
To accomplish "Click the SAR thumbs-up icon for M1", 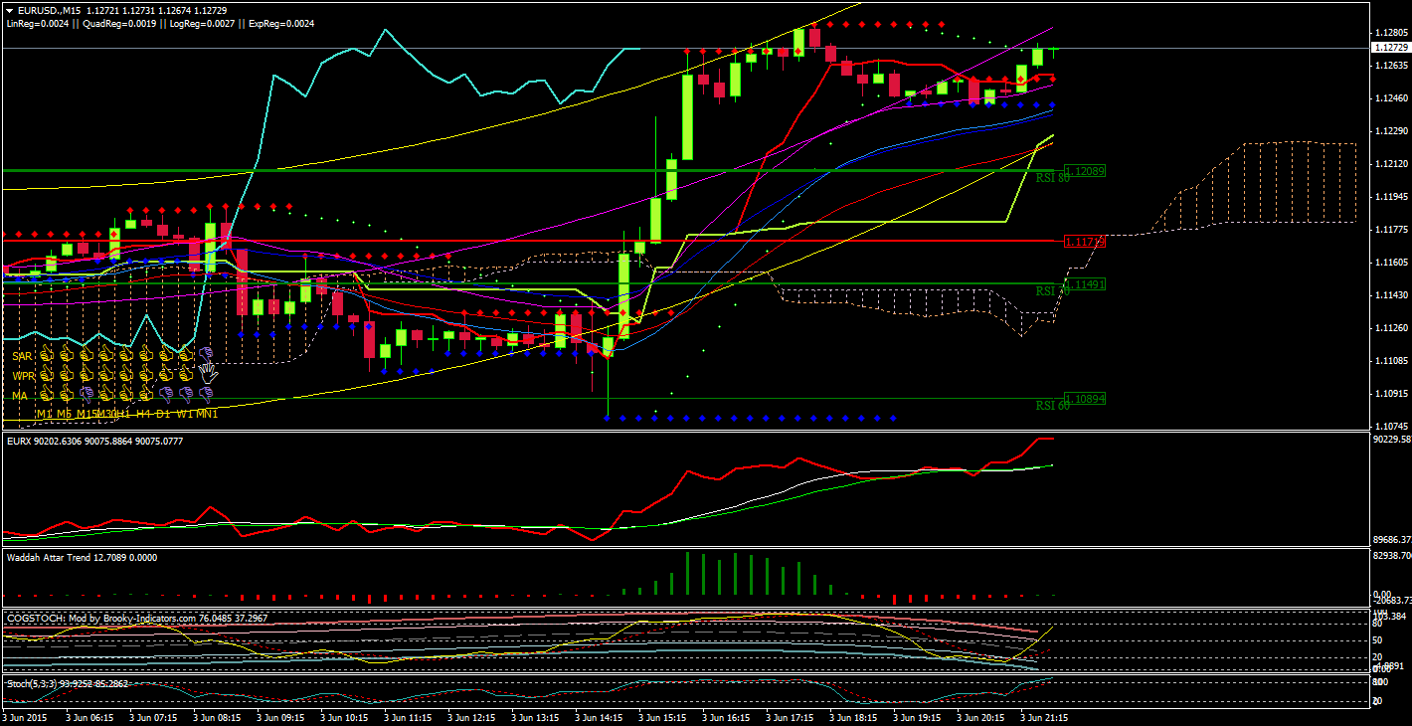I will (46, 355).
